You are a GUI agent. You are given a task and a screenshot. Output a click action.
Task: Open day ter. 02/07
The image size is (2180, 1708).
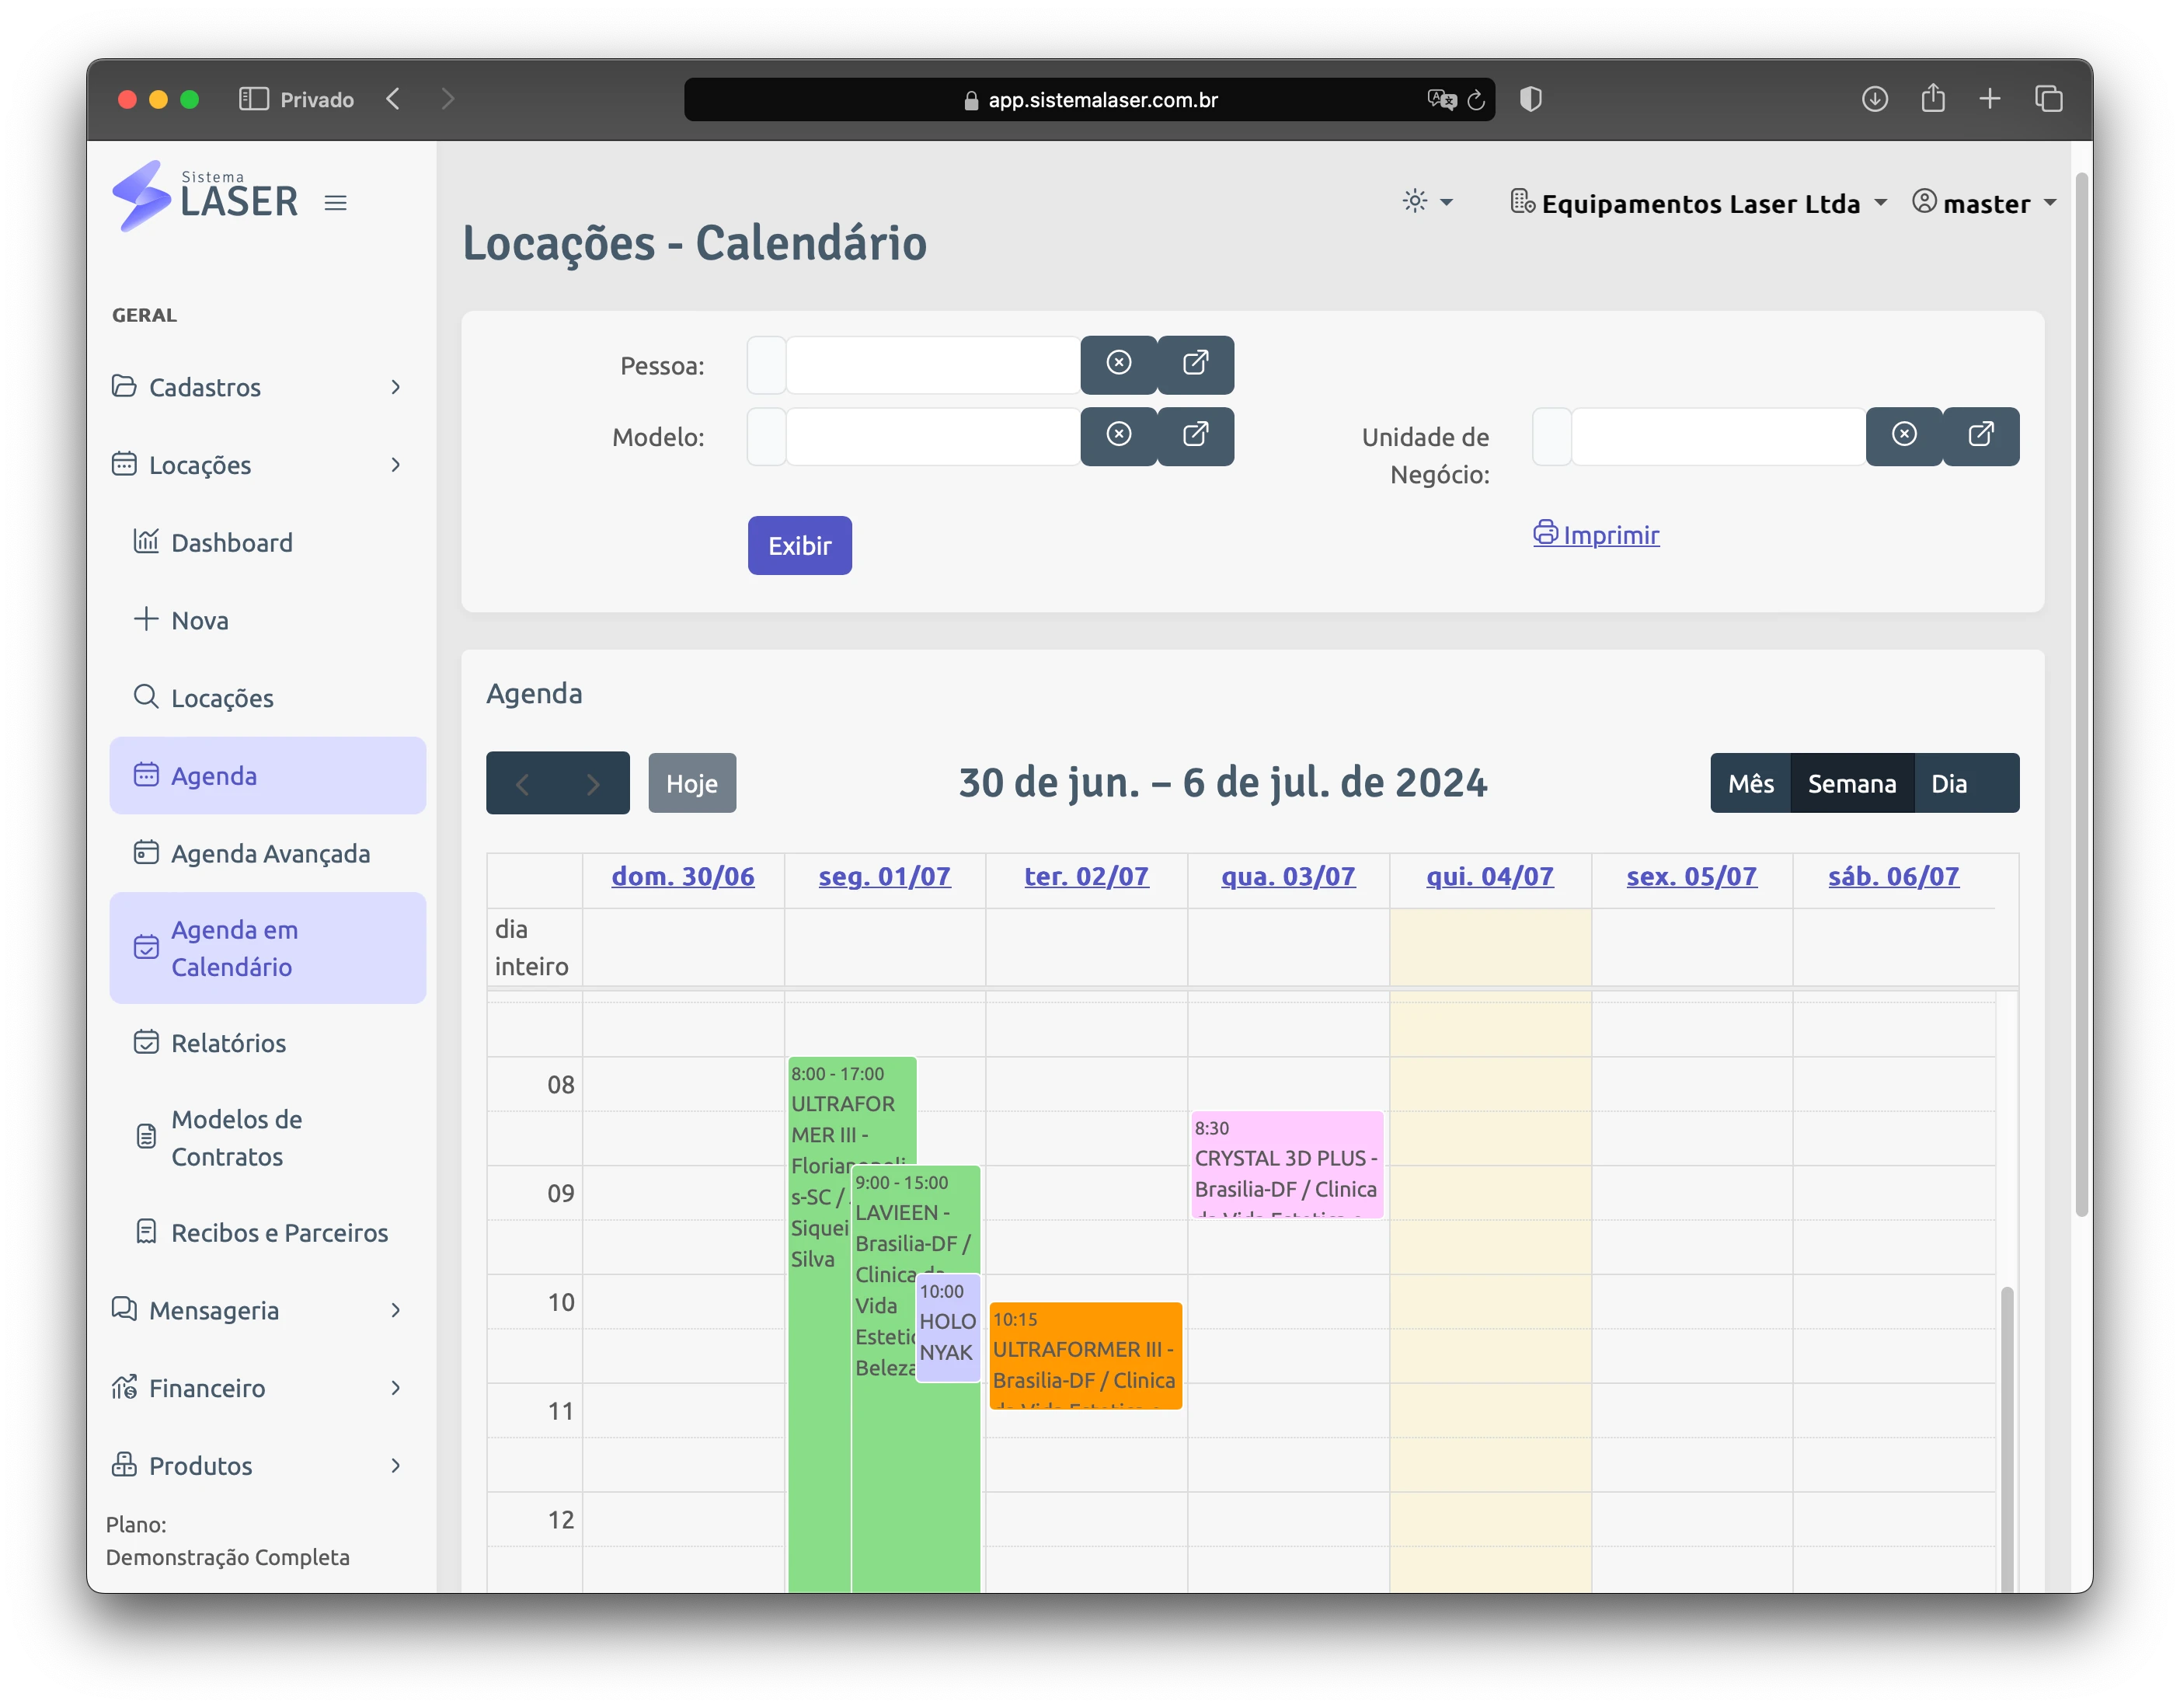[x=1086, y=876]
